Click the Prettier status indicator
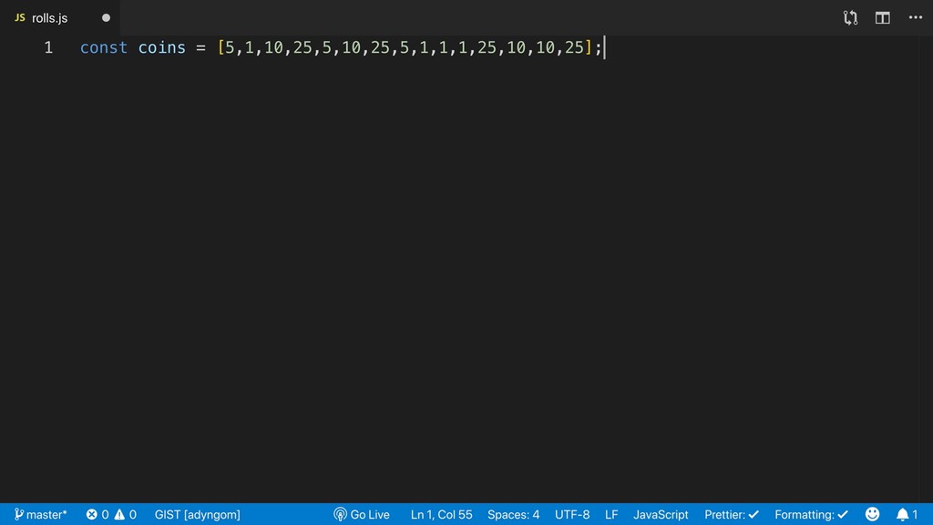This screenshot has height=525, width=933. [x=732, y=514]
